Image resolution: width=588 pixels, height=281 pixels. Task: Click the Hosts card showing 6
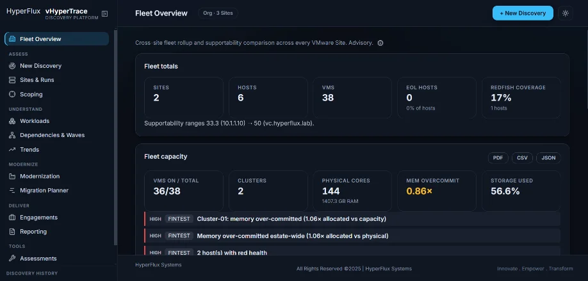(268, 98)
